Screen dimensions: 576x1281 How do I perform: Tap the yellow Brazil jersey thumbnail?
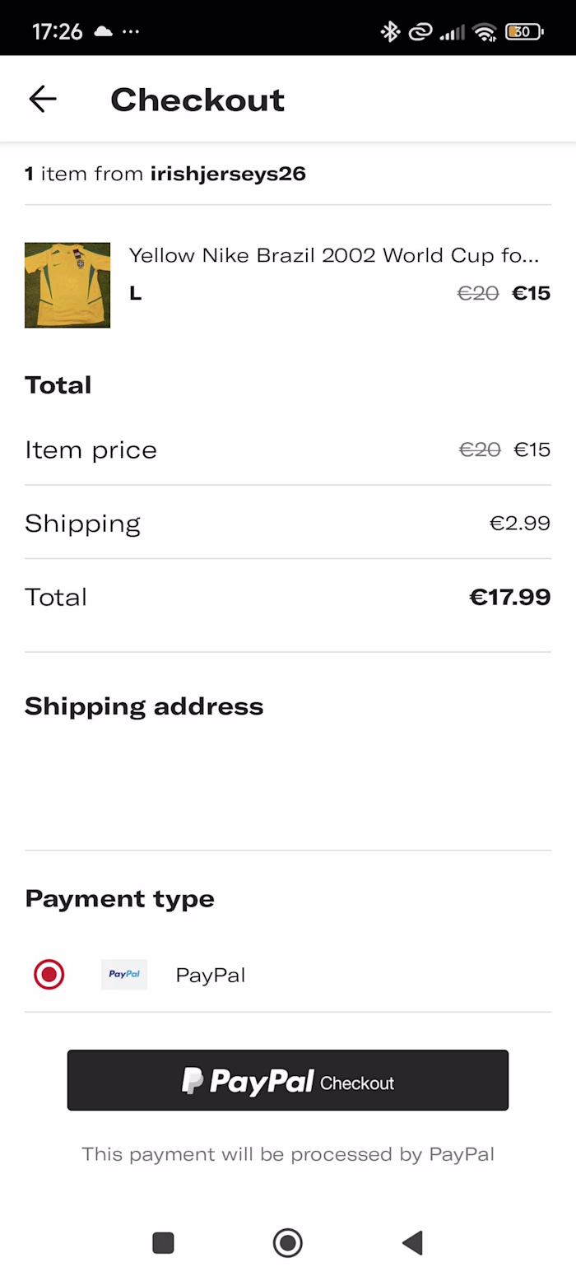(x=67, y=284)
